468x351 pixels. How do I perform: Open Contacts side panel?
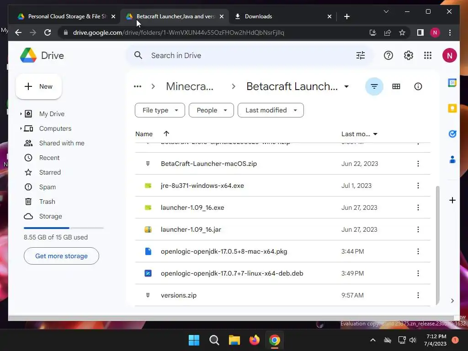click(x=452, y=160)
